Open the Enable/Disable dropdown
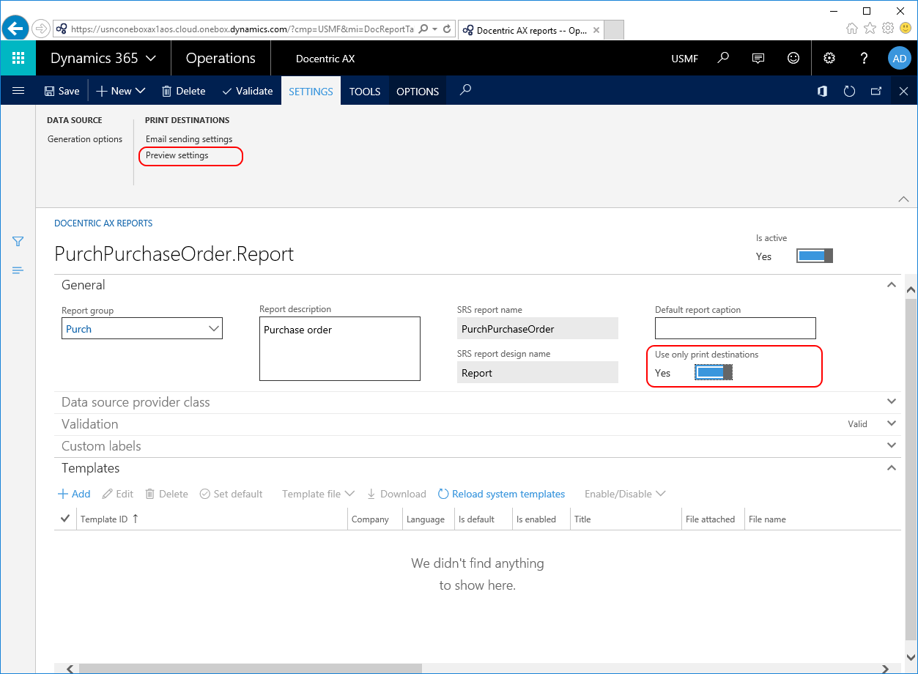 pyautogui.click(x=625, y=494)
